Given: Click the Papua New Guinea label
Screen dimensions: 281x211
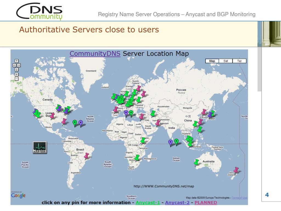Looking at the screenshot, I should click(217, 148).
